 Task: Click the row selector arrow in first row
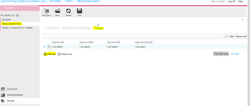pyautogui.click(x=45, y=47)
